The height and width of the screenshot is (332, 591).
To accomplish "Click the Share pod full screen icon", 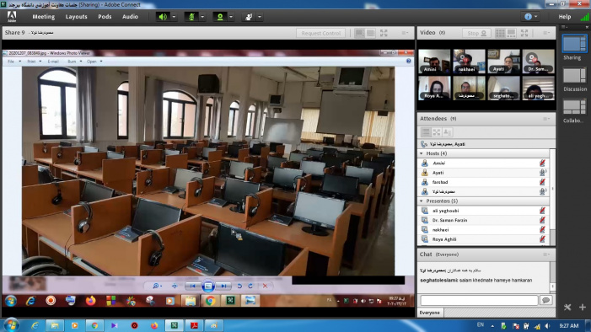I will (384, 33).
